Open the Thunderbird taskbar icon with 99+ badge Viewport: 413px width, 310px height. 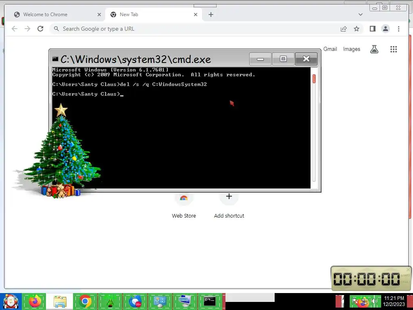tap(135, 301)
